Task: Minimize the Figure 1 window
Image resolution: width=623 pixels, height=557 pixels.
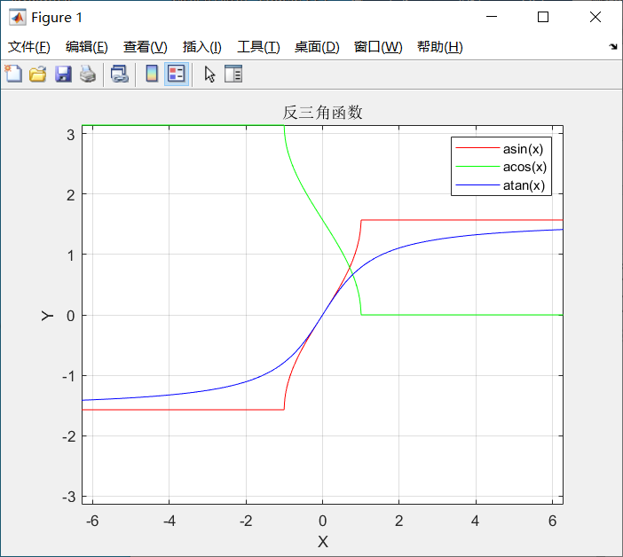Action: coord(492,17)
